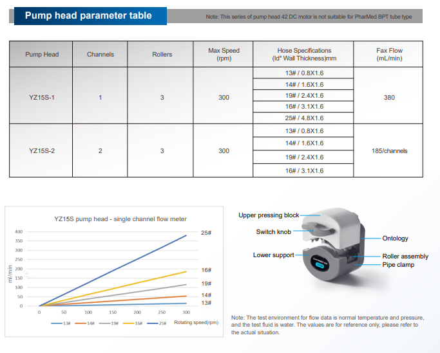Select the YZ15S-2 pump head cell
Image resolution: width=440 pixels, height=353 pixels.
(41, 150)
